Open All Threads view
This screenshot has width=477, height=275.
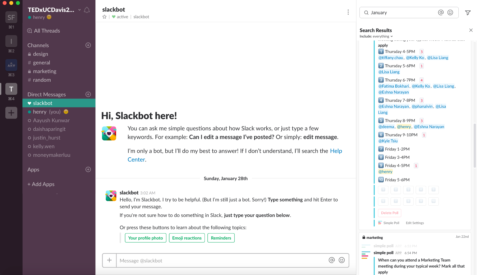click(x=47, y=31)
